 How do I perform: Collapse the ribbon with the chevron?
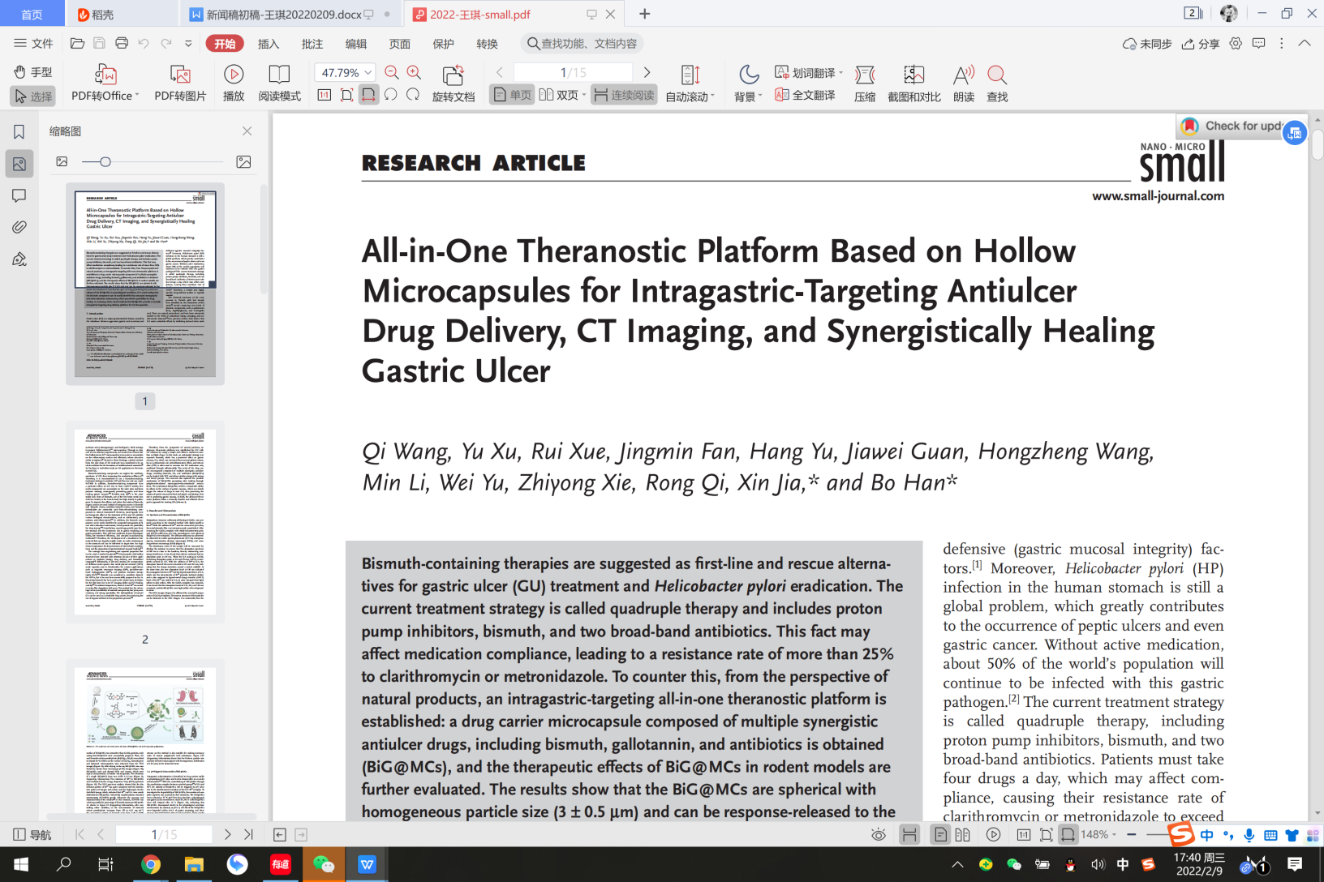1305,43
